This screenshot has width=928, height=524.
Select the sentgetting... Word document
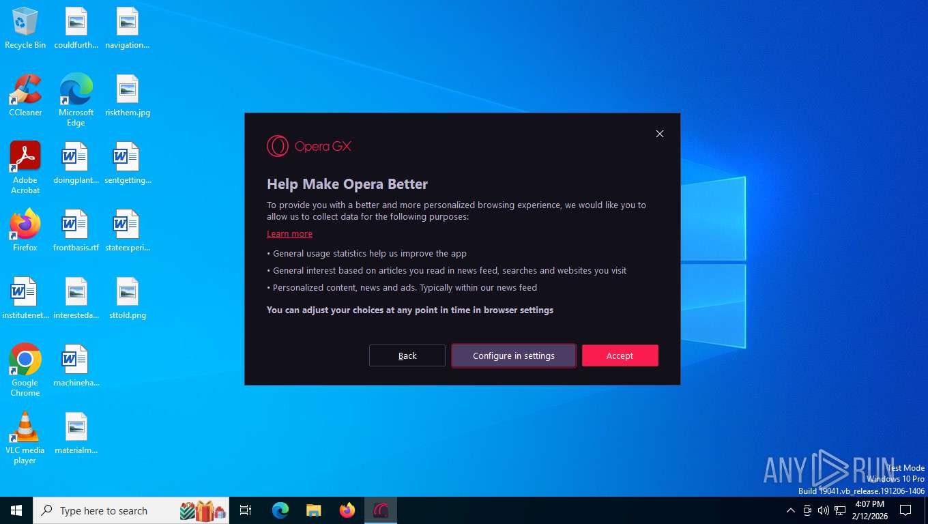128,163
